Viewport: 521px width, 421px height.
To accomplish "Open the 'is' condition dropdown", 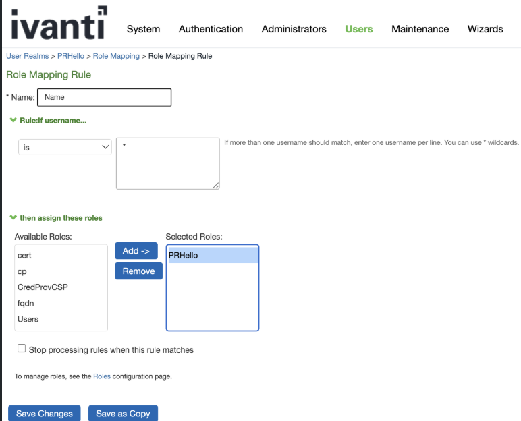I will pyautogui.click(x=65, y=147).
